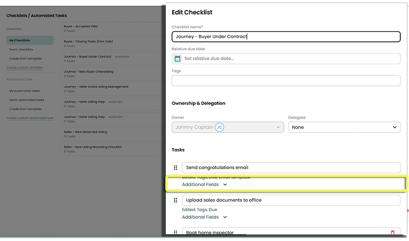
Task: Click the Create custom checklist link
Action: point(25,67)
